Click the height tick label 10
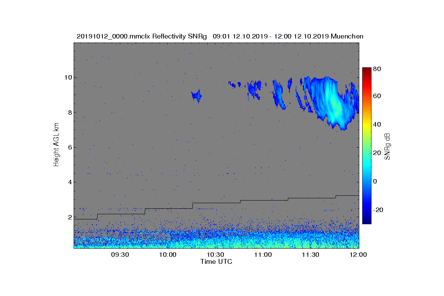This screenshot has width=444, height=296. point(68,78)
